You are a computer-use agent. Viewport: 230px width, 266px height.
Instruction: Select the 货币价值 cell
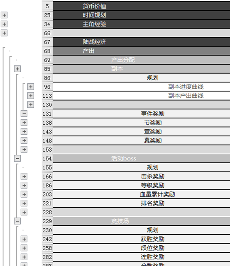click(142, 6)
